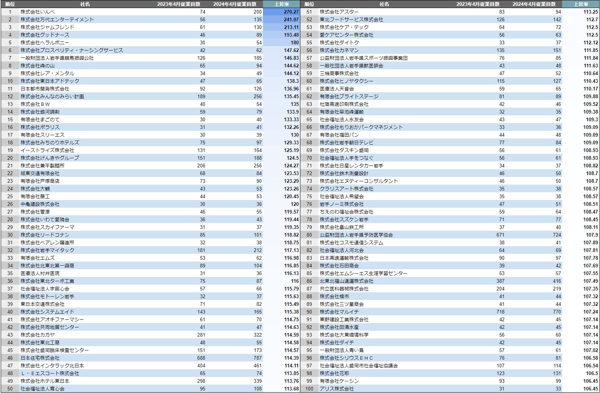Select 株式会社マルイチ

click(339, 312)
